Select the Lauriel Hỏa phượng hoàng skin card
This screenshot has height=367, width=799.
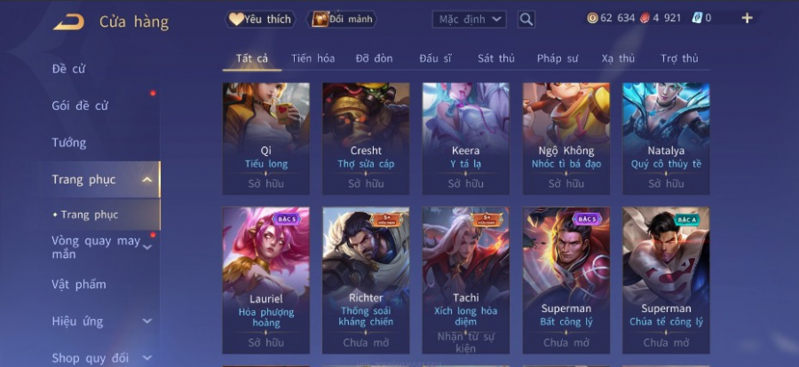(266, 280)
